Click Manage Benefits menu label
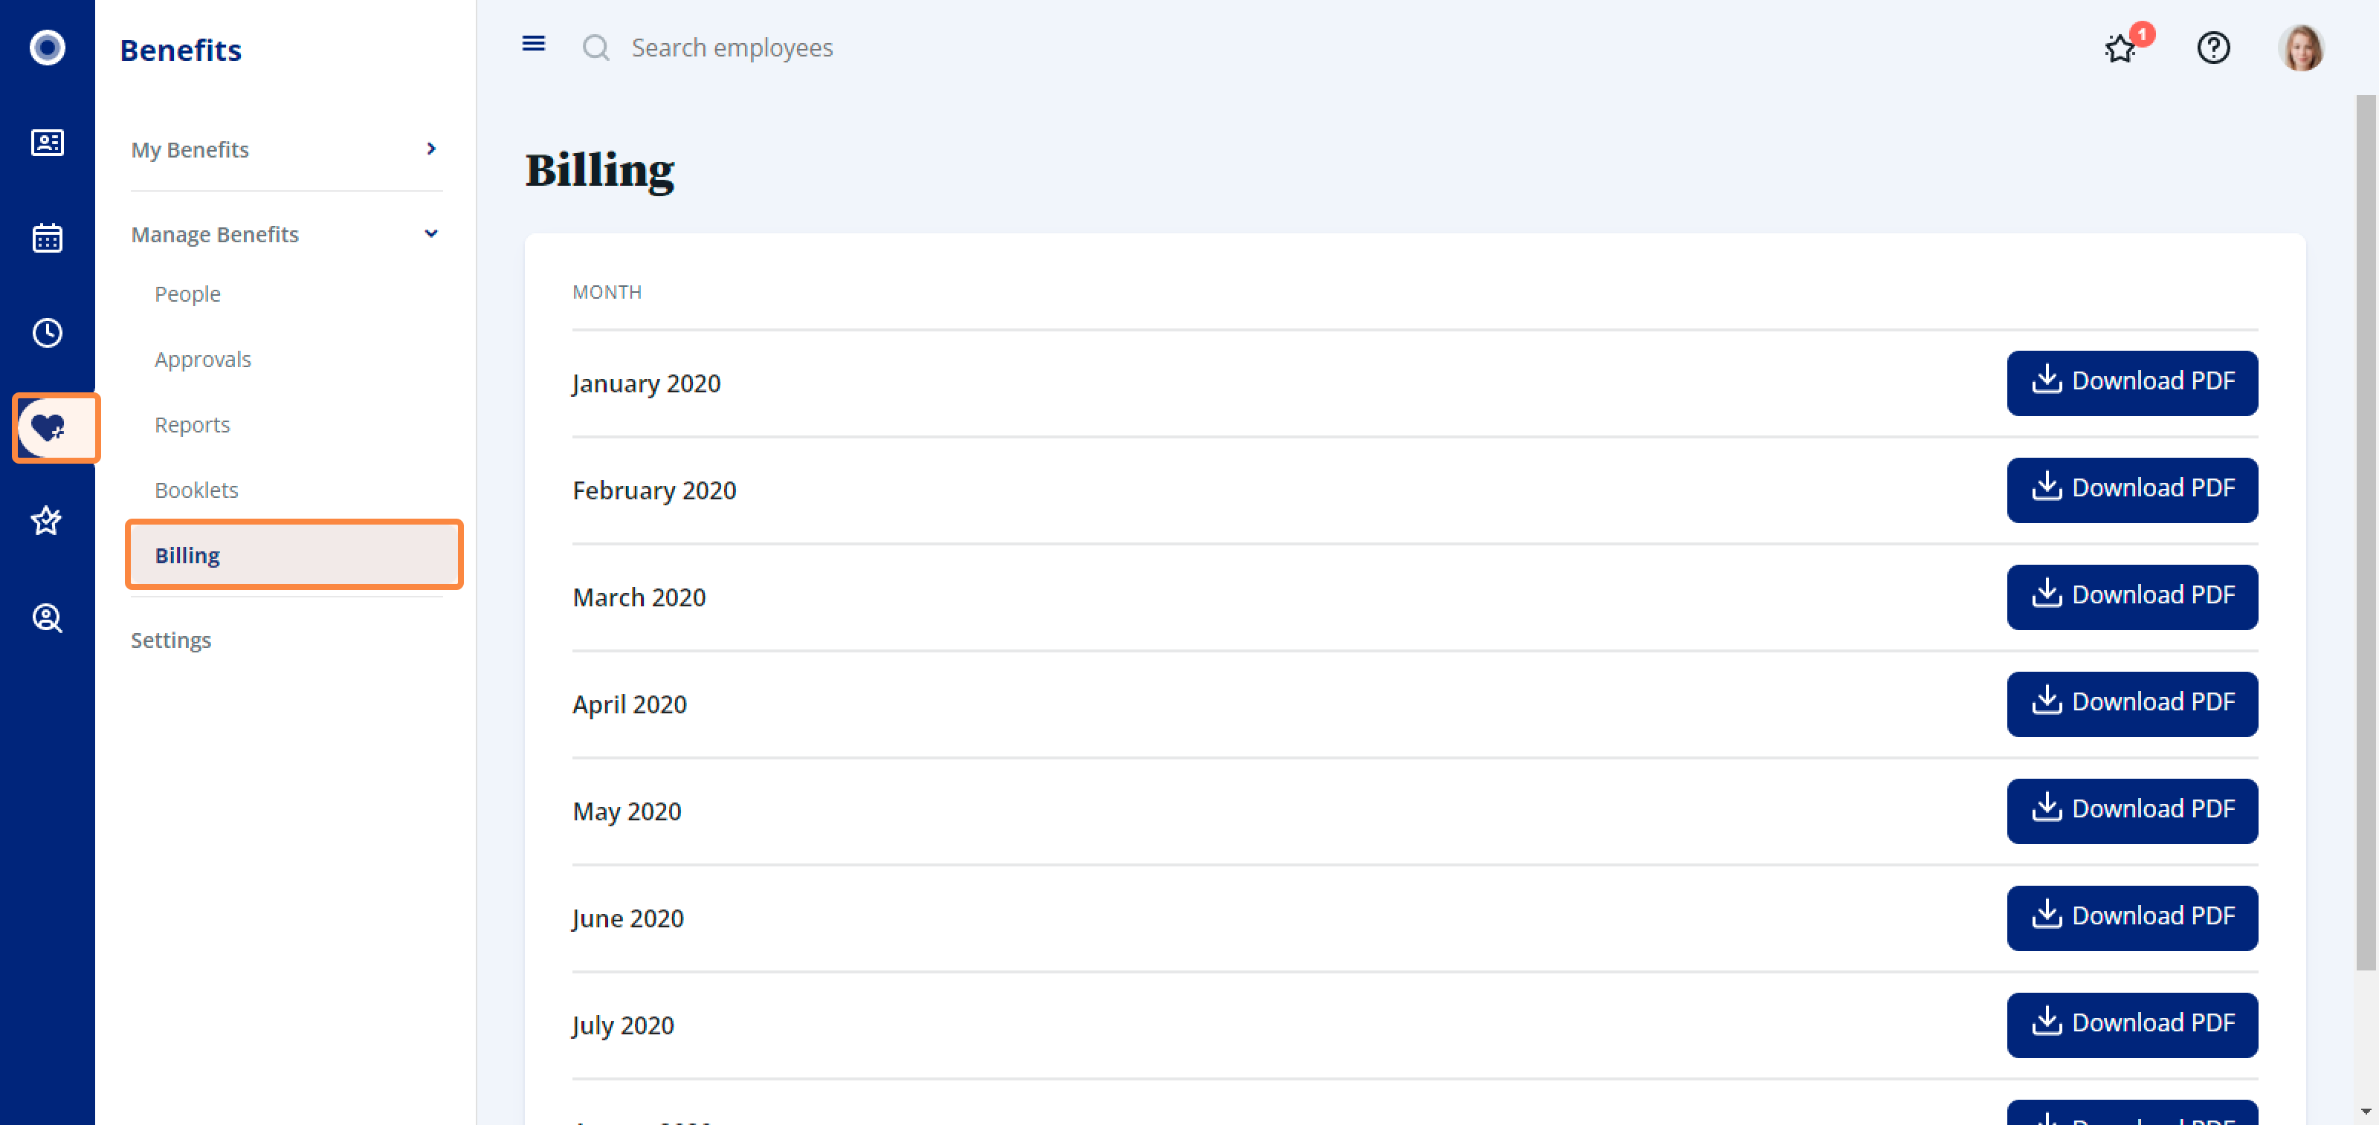Viewport: 2379px width, 1125px height. tap(215, 234)
